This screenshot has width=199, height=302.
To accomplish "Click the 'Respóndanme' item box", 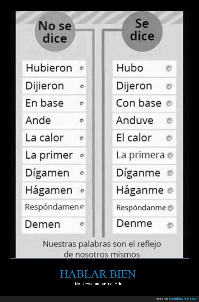I will tap(145, 208).
